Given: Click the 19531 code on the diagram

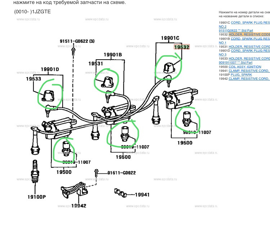Looking at the screenshot, I should (x=95, y=64).
